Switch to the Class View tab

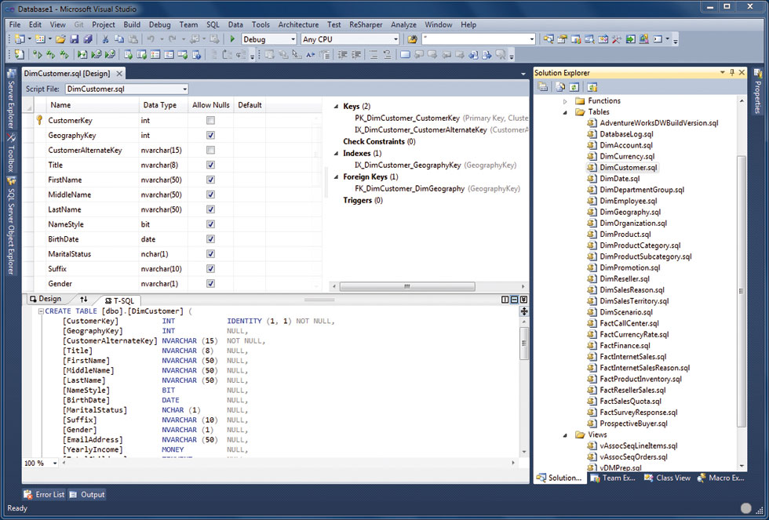668,478
